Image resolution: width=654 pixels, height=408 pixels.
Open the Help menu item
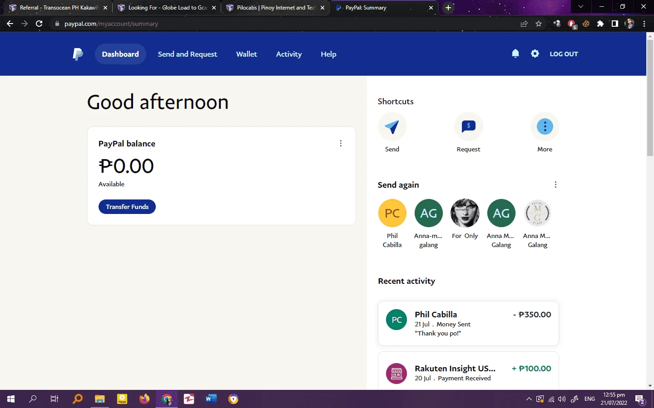pos(328,54)
